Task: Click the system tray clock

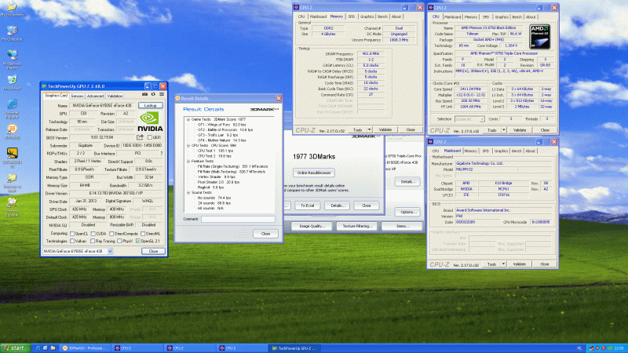Action: pos(619,348)
